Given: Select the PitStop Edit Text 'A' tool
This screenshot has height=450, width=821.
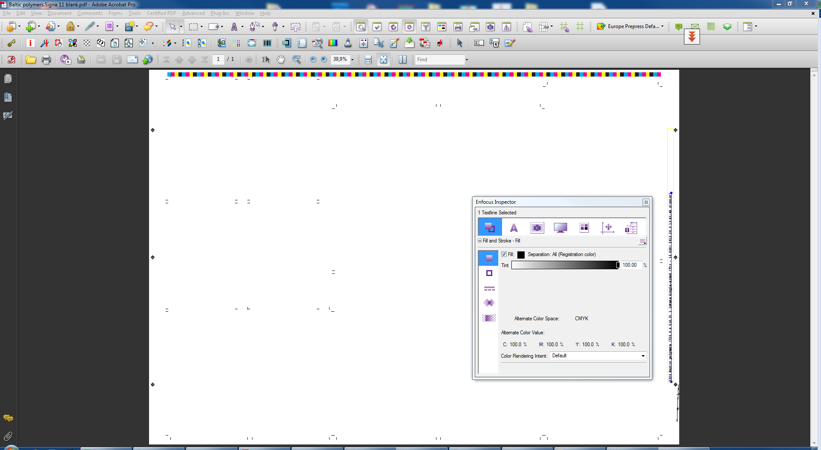Looking at the screenshot, I should pos(234,26).
